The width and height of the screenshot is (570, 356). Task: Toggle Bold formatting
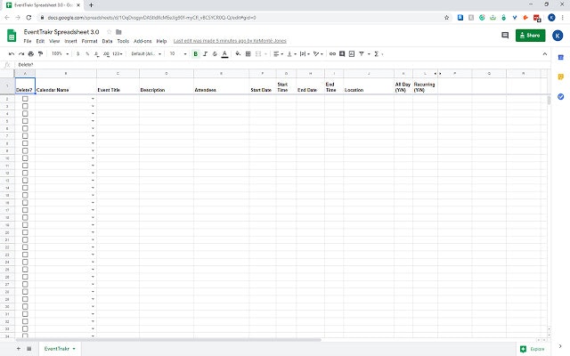196,53
